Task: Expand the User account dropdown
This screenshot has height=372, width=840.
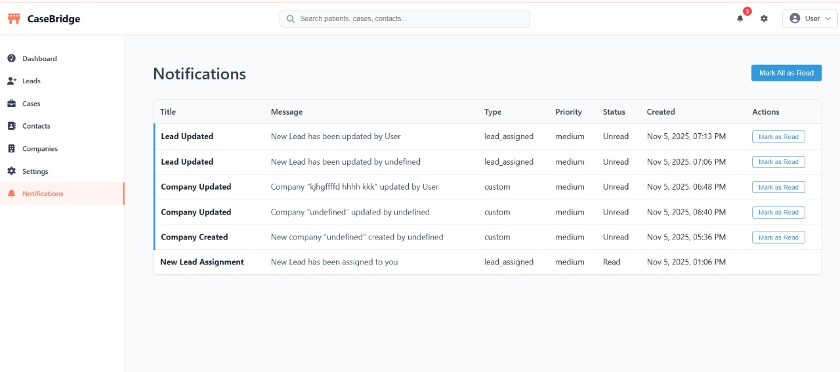Action: [809, 19]
